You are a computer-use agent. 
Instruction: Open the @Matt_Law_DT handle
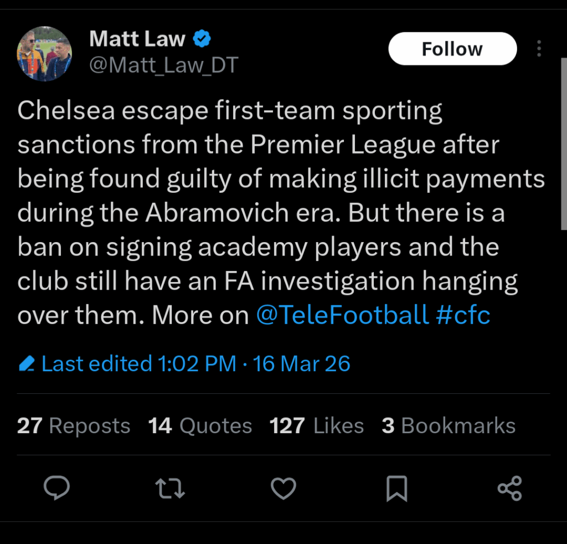coord(163,65)
